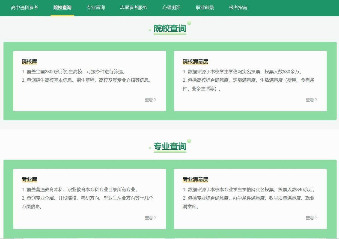
Task: Click the 院校满意度 card title
Action: pos(195,61)
